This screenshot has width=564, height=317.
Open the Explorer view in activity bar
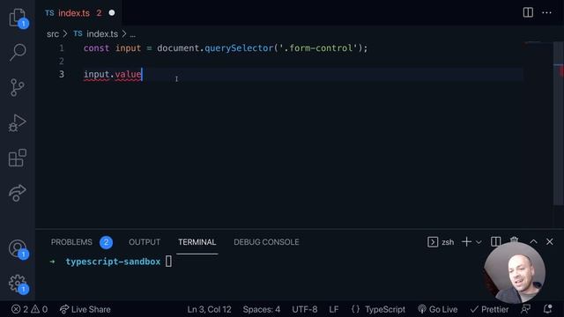[18, 18]
